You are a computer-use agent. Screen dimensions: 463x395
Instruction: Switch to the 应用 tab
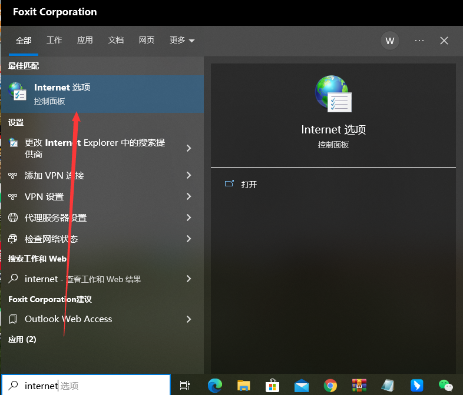pos(85,40)
